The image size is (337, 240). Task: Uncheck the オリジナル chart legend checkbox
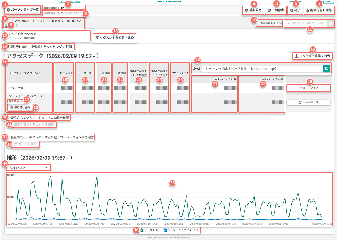142,230
